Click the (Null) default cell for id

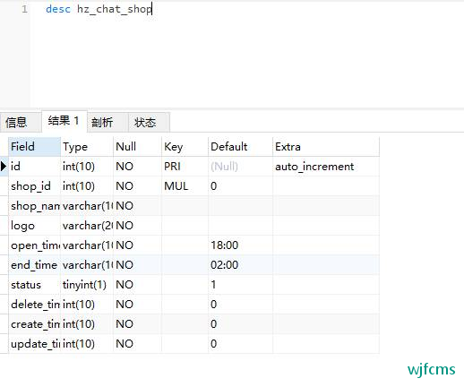point(240,167)
